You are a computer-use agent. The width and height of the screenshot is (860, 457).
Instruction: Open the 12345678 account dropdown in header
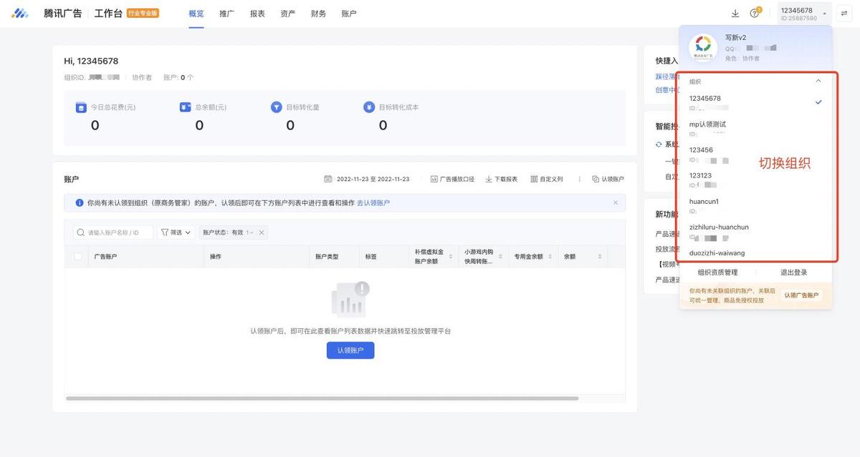click(x=804, y=14)
